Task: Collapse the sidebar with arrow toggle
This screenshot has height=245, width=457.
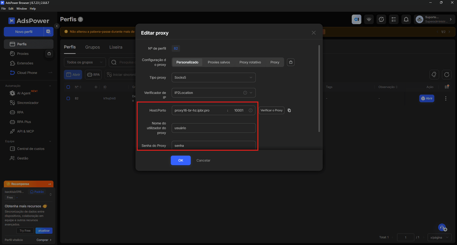Action: pos(57,26)
